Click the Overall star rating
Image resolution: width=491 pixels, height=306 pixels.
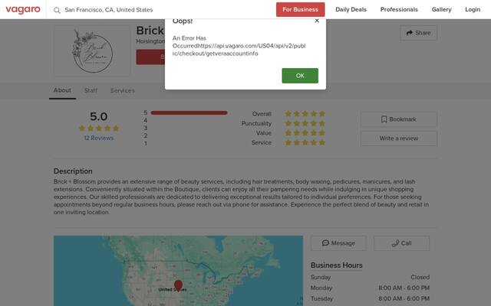[x=305, y=114]
